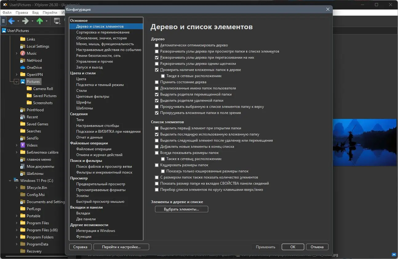Click the Применить button
The width and height of the screenshot is (398, 259).
point(265,247)
